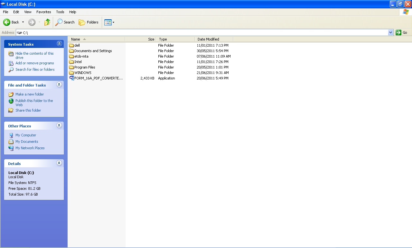The image size is (412, 248).
Task: Click the Application type cell
Action: point(166,78)
